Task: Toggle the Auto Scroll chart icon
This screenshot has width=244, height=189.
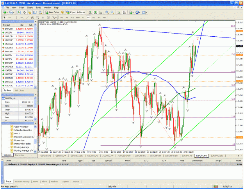Action: coord(119,12)
